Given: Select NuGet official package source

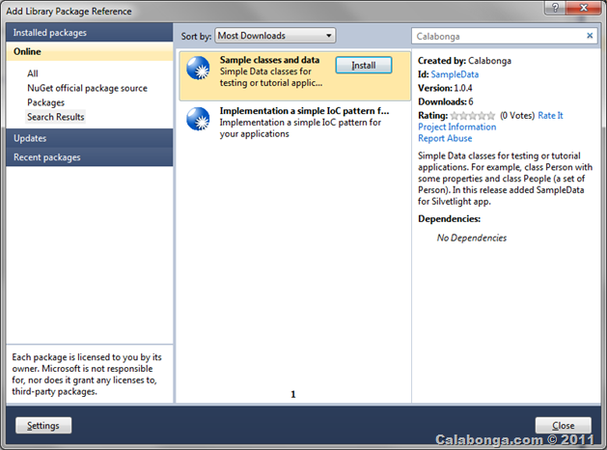Looking at the screenshot, I should click(87, 88).
